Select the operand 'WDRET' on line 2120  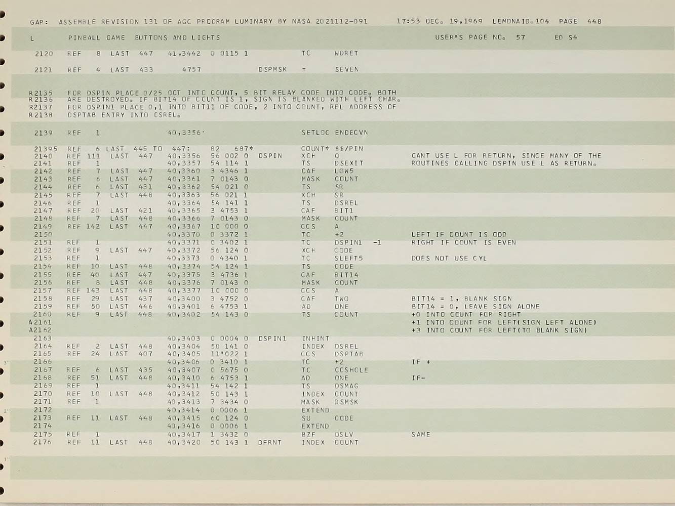(x=346, y=53)
